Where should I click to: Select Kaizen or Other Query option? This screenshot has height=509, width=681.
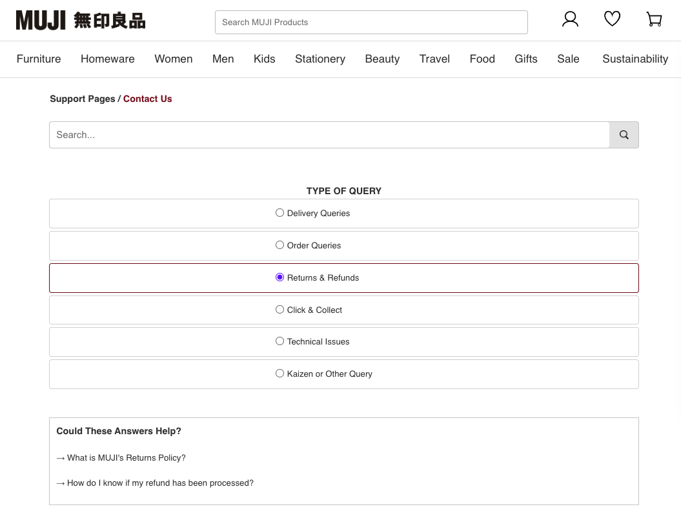[280, 373]
